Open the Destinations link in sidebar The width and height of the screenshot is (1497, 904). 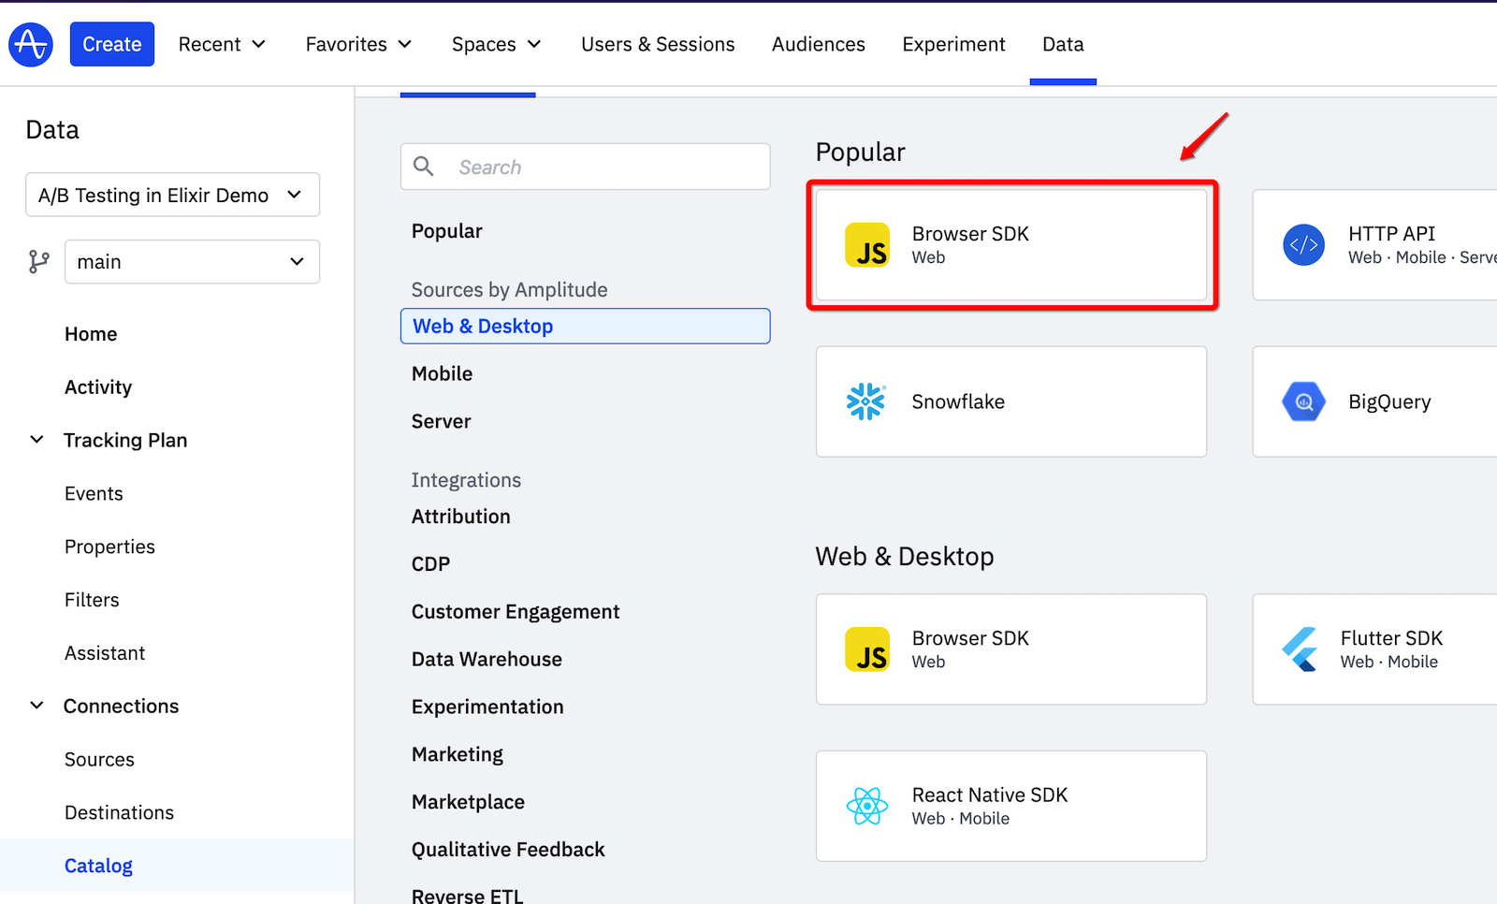tap(119, 811)
